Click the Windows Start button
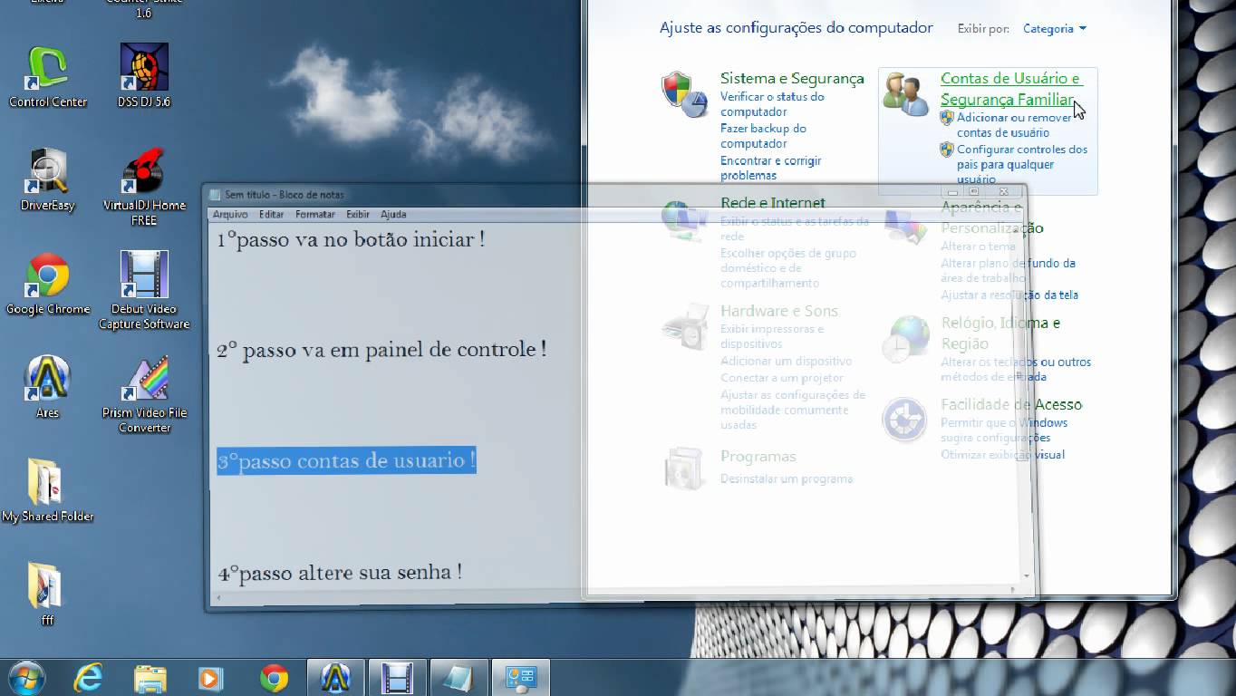Screen dimensions: 1236x696 (27, 678)
